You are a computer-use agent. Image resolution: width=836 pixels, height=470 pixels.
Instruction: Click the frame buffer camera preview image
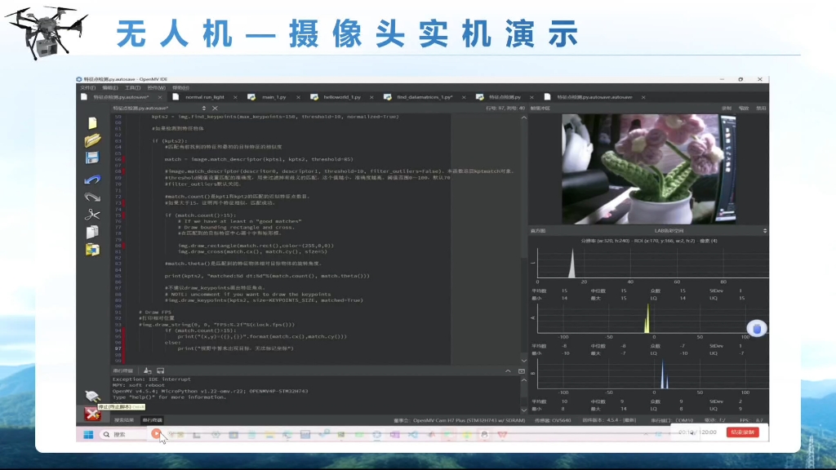[x=649, y=169]
